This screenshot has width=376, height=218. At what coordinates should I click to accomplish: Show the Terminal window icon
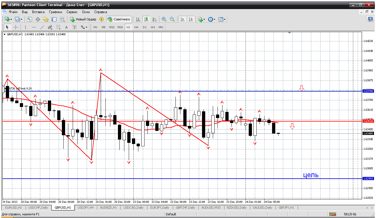[x=54, y=19]
